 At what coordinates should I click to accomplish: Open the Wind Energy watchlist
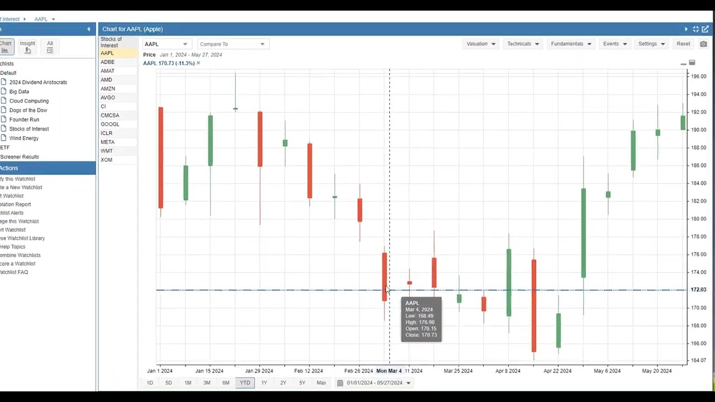(x=24, y=138)
